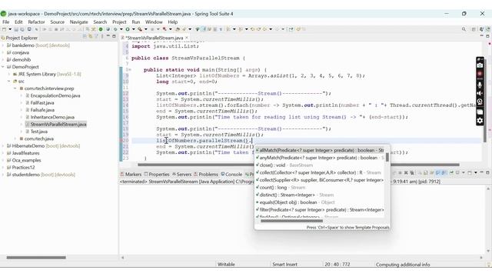Open the Window menu
The height and width of the screenshot is (277, 492).
pyautogui.click(x=154, y=22)
